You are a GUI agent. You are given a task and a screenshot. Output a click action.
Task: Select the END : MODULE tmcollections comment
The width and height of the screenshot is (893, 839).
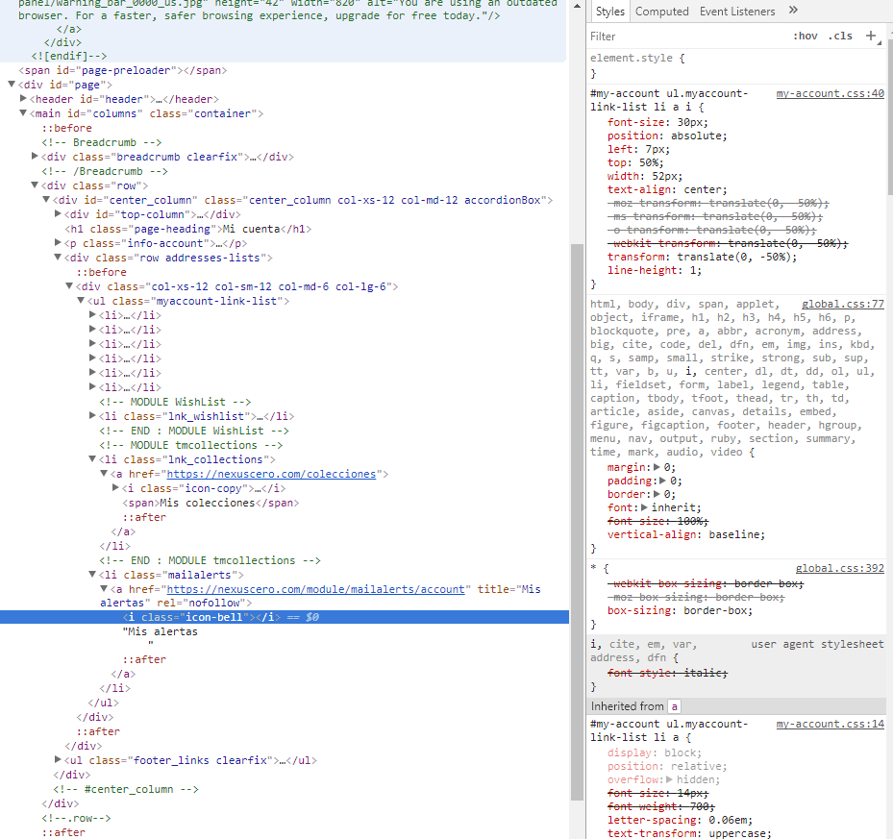click(x=210, y=560)
